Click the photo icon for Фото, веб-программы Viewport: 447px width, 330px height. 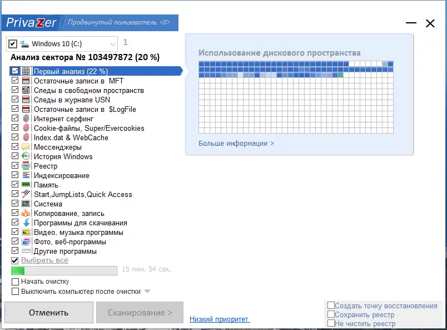[x=26, y=241]
